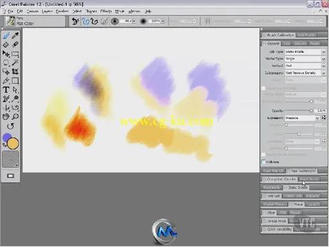Click the opacity preview dot icon

pos(143,21)
